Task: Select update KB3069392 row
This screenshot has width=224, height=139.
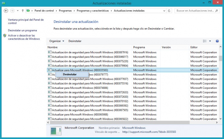Action: click(x=133, y=106)
